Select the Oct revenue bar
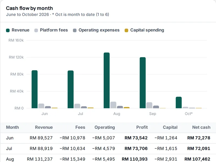This screenshot has height=162, width=216. [x=179, y=102]
